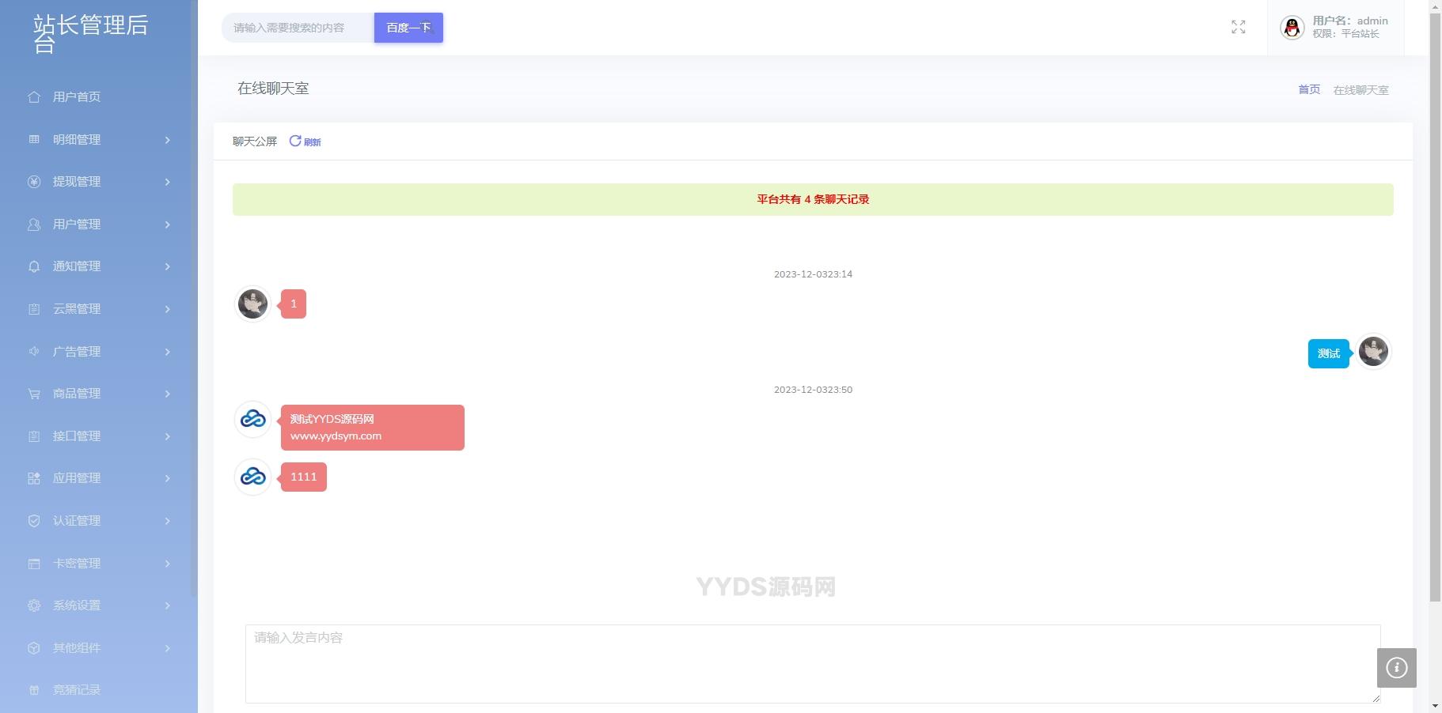The height and width of the screenshot is (713, 1442).
Task: Click the page vertical scrollbar
Action: (1435, 316)
